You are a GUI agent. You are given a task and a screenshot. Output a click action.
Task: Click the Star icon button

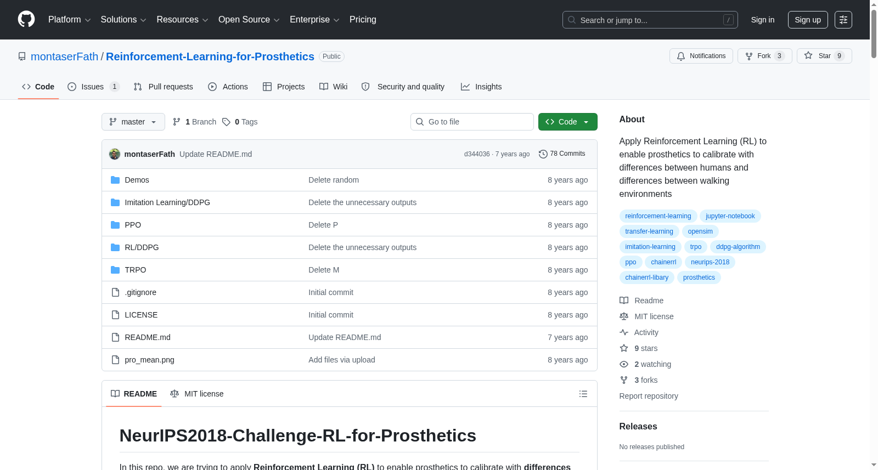click(808, 55)
